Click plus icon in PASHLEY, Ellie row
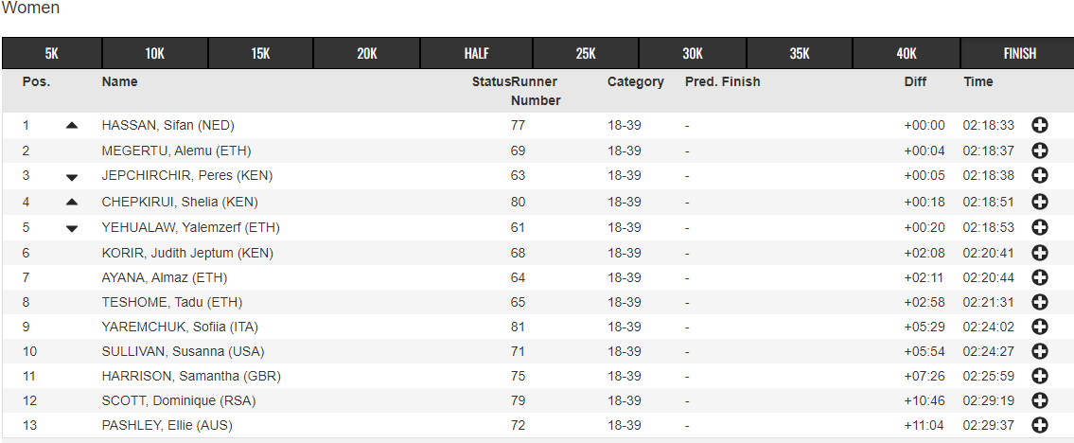Image resolution: width=1074 pixels, height=443 pixels. click(x=1039, y=425)
